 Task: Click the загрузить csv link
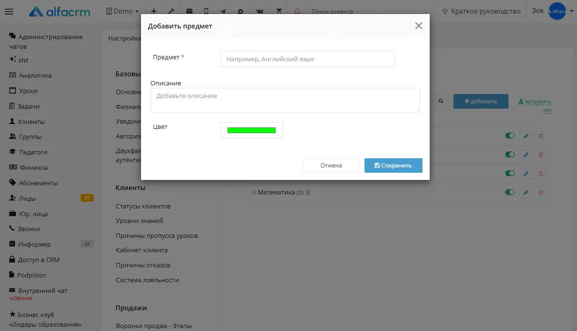click(x=535, y=106)
